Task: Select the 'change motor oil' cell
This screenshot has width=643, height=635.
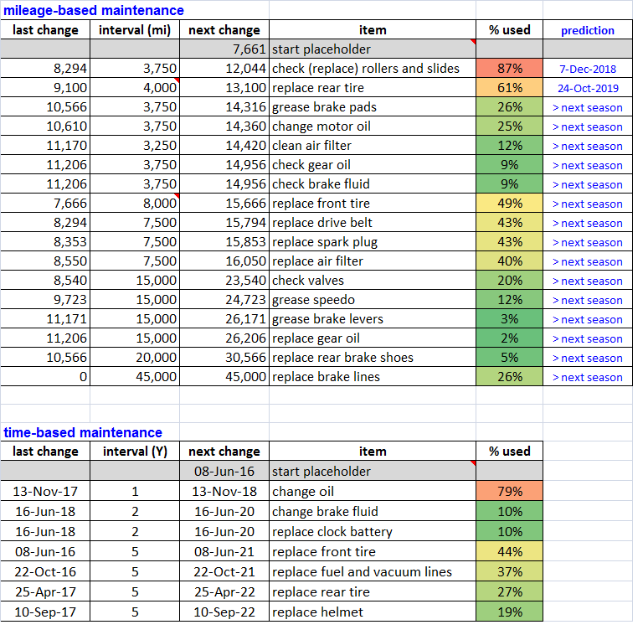Action: point(373,126)
